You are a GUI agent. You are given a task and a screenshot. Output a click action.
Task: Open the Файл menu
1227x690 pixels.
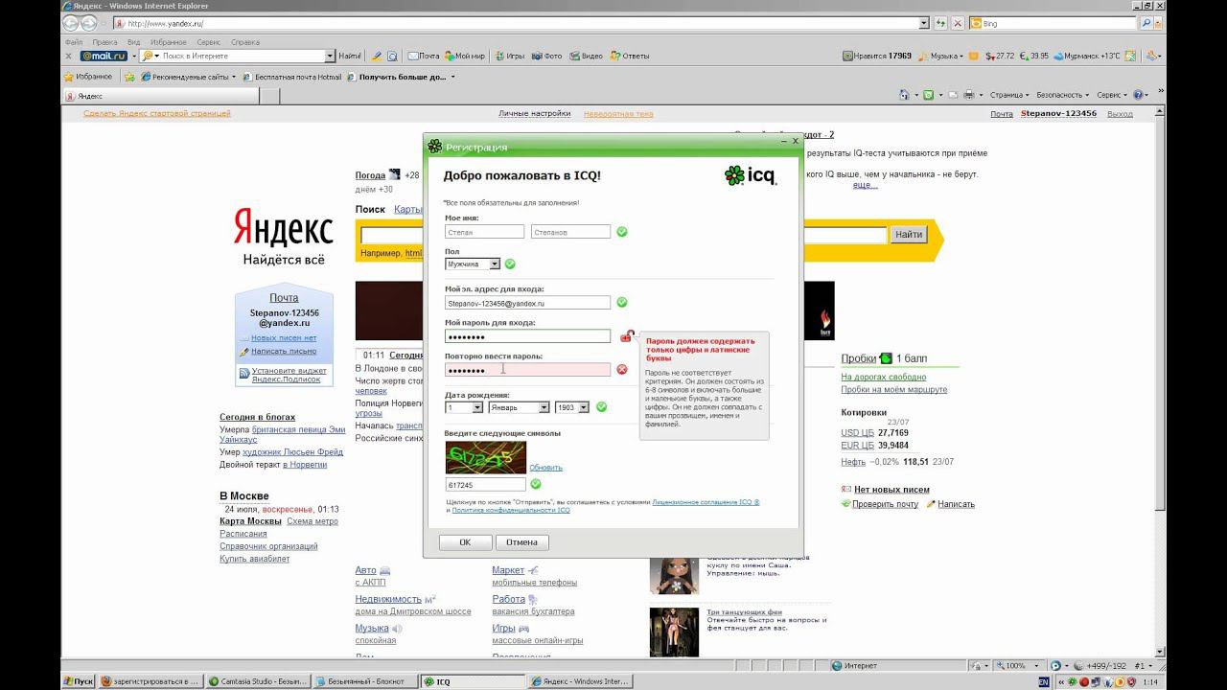[74, 42]
